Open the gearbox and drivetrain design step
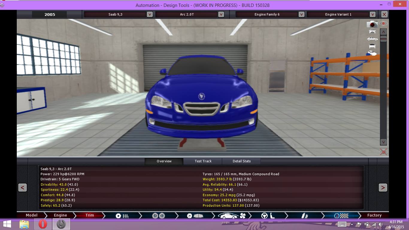This screenshot has width=409, height=230. (122, 215)
